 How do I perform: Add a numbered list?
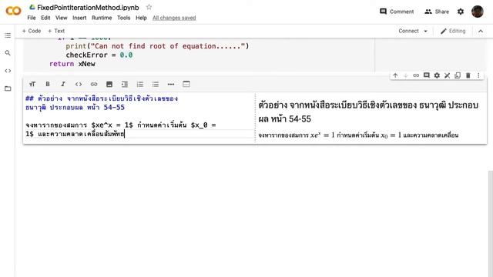pos(140,84)
